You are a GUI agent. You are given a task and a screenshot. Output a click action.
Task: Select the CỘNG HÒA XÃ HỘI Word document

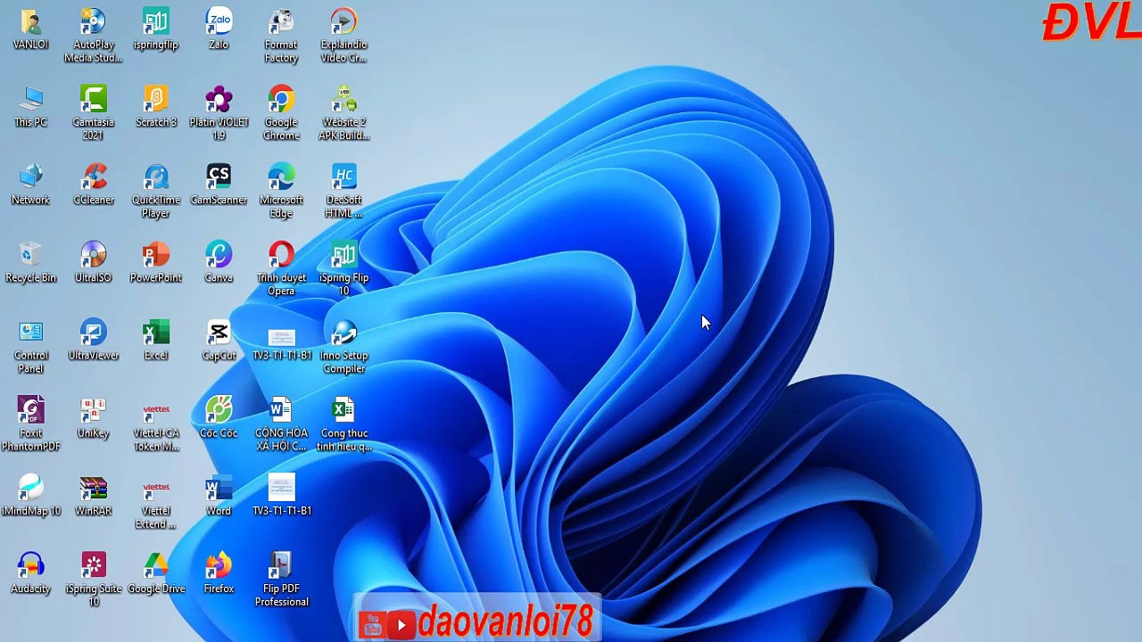click(281, 424)
